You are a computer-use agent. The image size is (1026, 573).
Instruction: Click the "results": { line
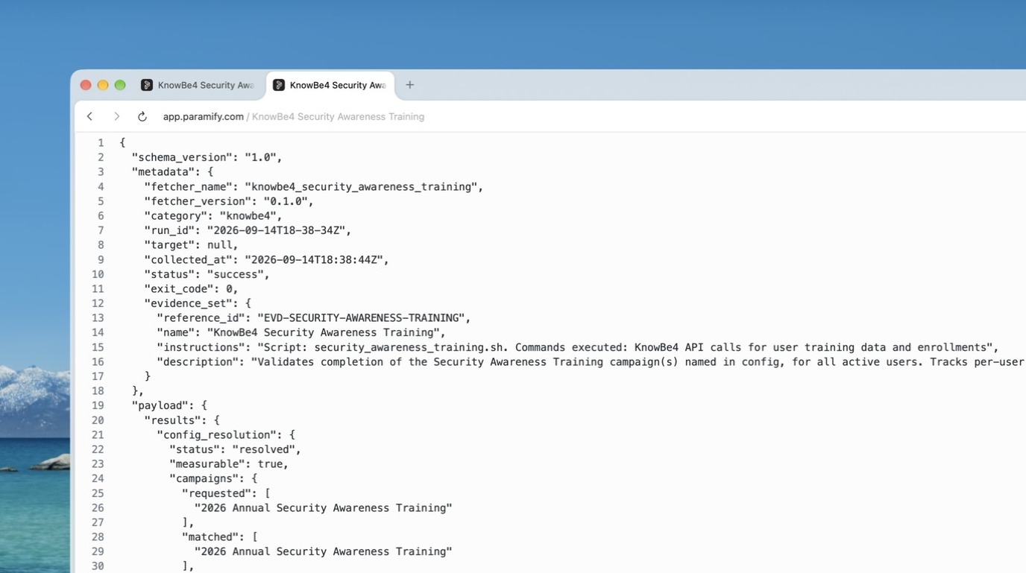point(181,420)
